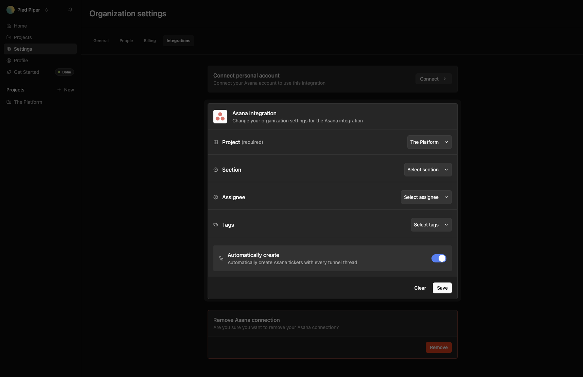This screenshot has height=377, width=583.
Task: Click The Platform folder icon in sidebar
Action: (x=9, y=102)
